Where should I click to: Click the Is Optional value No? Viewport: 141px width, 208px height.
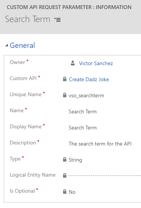click(72, 192)
